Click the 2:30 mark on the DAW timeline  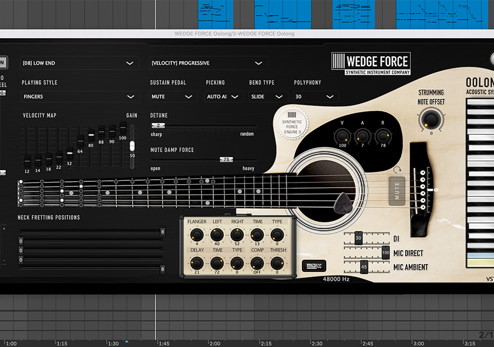pyautogui.click(x=317, y=344)
